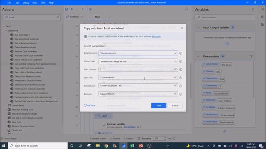Screen dimensions: 266x149
Task: Collapse Input / output variables section
Action: pyautogui.click(x=198, y=28)
